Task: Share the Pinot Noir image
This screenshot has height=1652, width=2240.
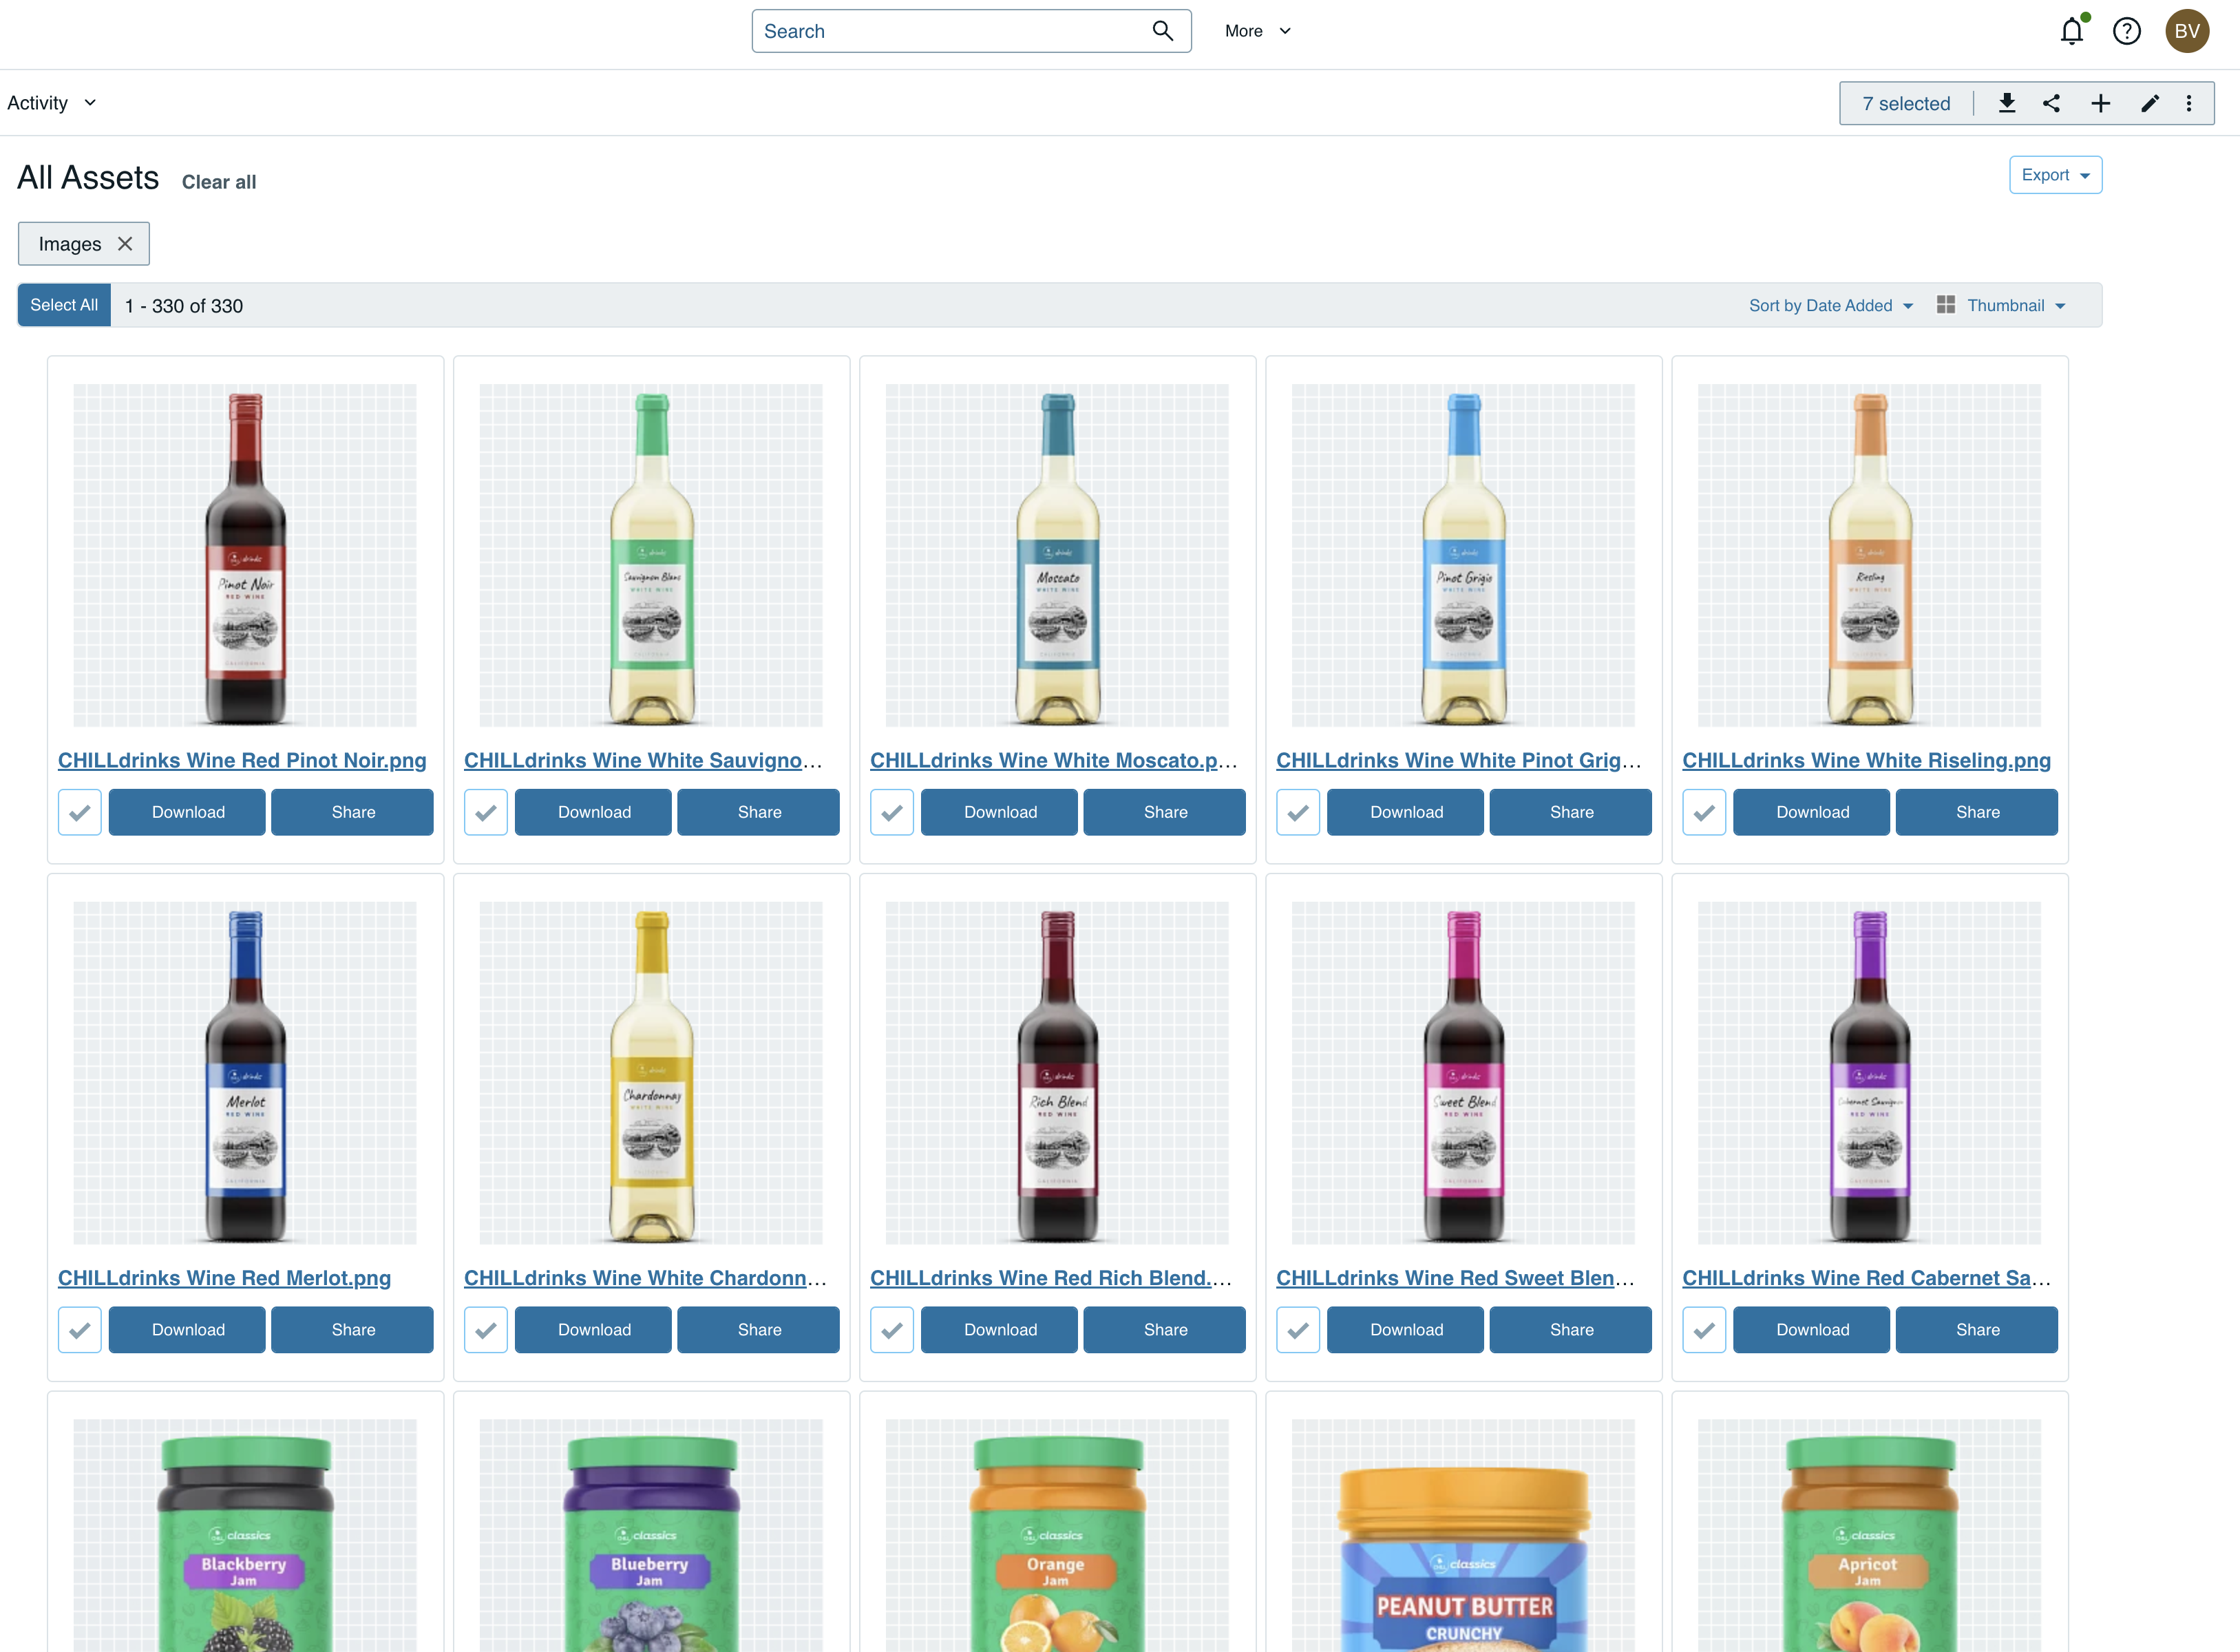Action: (352, 812)
